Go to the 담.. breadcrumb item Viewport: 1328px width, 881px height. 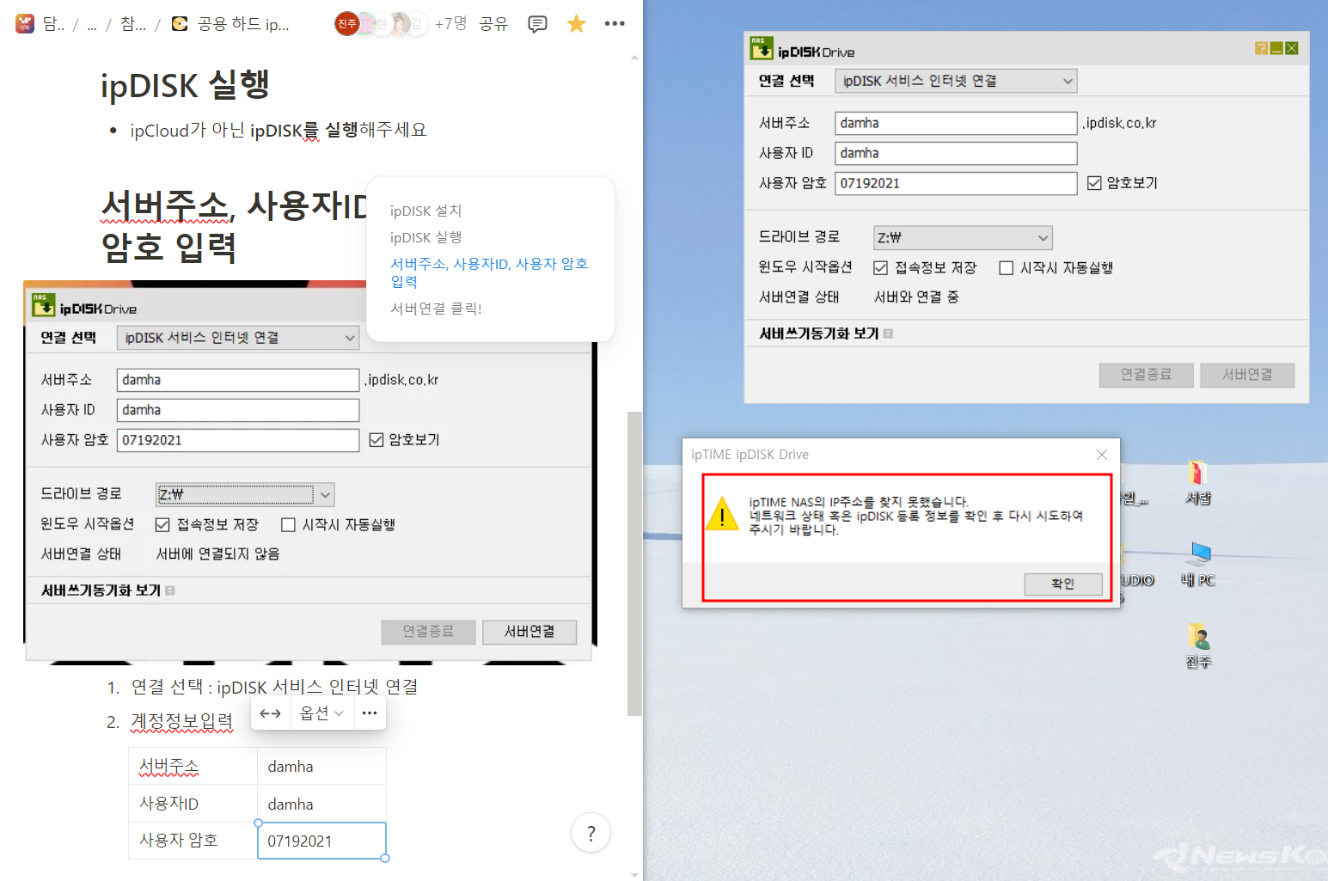pyautogui.click(x=53, y=24)
